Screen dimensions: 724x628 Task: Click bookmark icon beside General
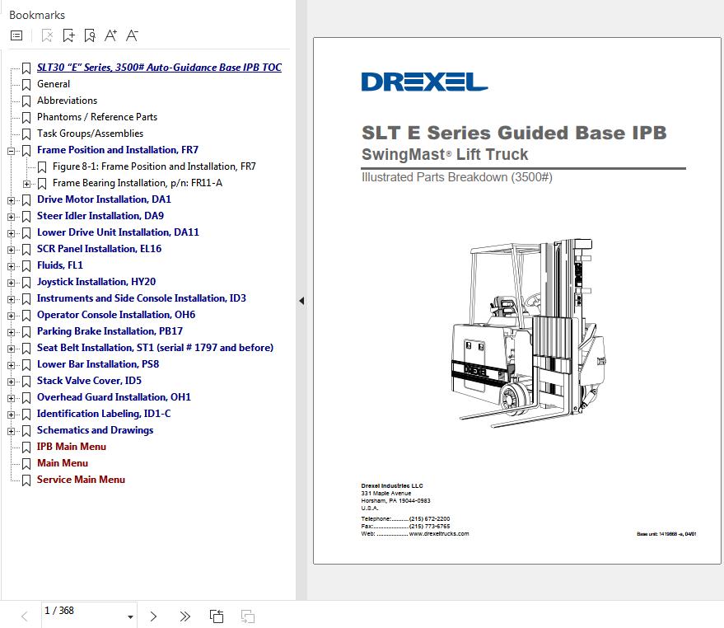[26, 85]
